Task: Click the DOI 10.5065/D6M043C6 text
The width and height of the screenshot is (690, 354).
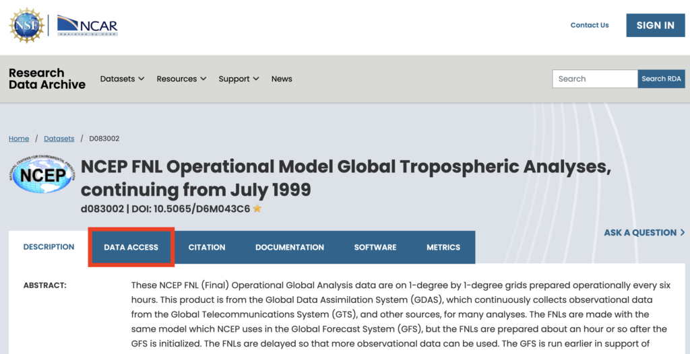Action: point(190,209)
